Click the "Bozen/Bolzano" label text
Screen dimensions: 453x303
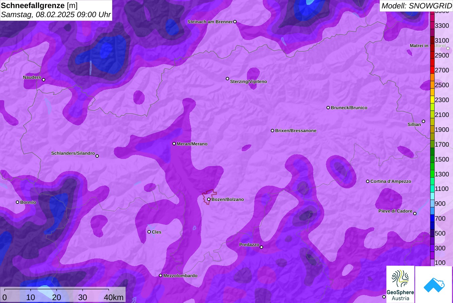(228, 199)
